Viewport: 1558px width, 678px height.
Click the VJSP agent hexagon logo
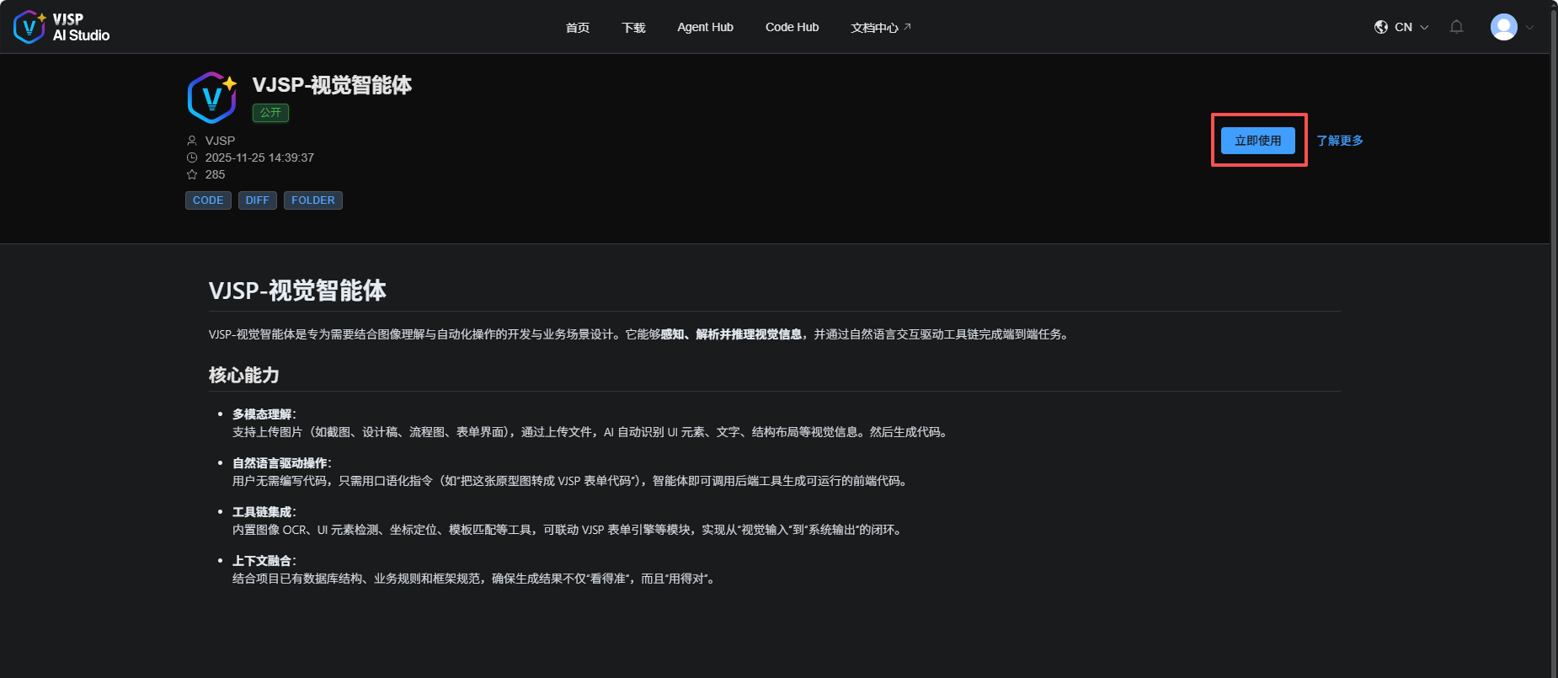pos(211,98)
